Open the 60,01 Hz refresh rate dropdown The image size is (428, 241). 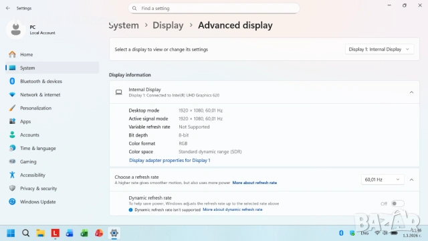click(383, 179)
